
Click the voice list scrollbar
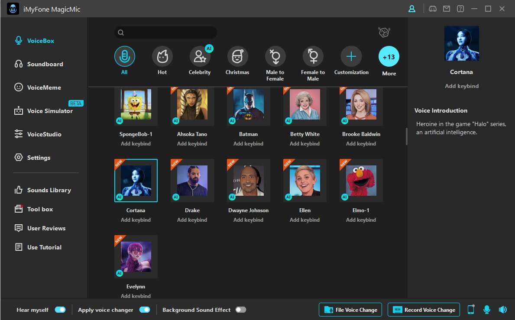[407, 136]
